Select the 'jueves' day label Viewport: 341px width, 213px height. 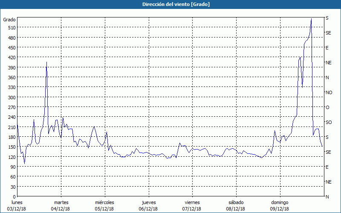tap(149, 202)
